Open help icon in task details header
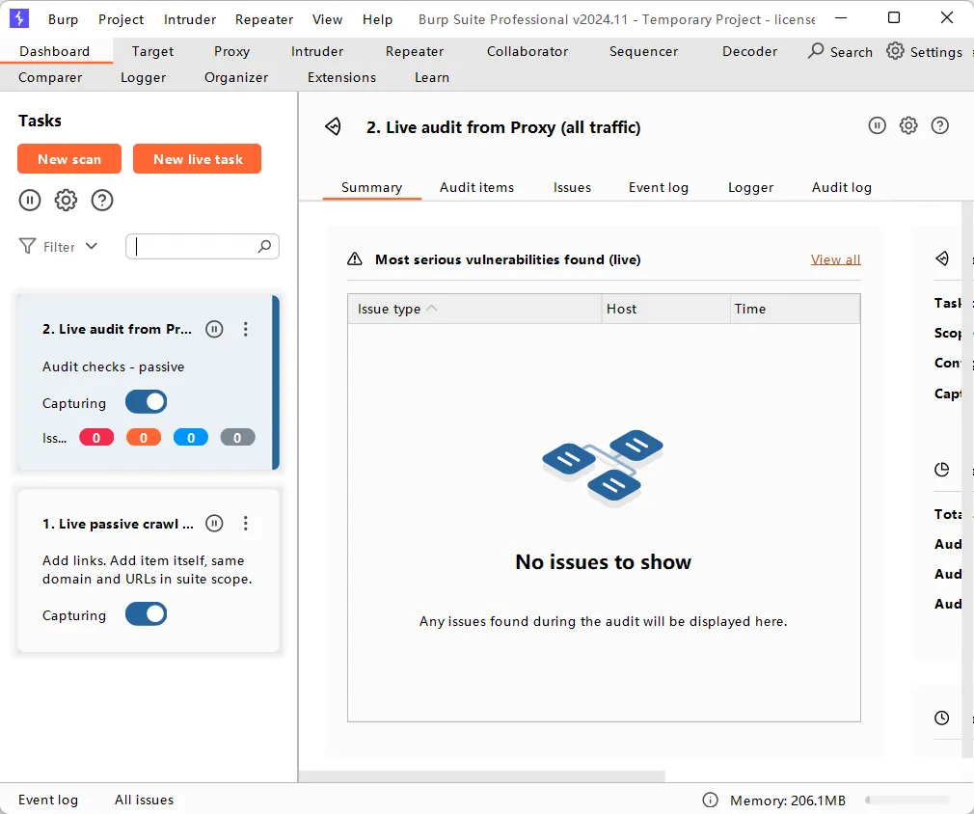Screen dimensions: 974x814 click(x=940, y=125)
